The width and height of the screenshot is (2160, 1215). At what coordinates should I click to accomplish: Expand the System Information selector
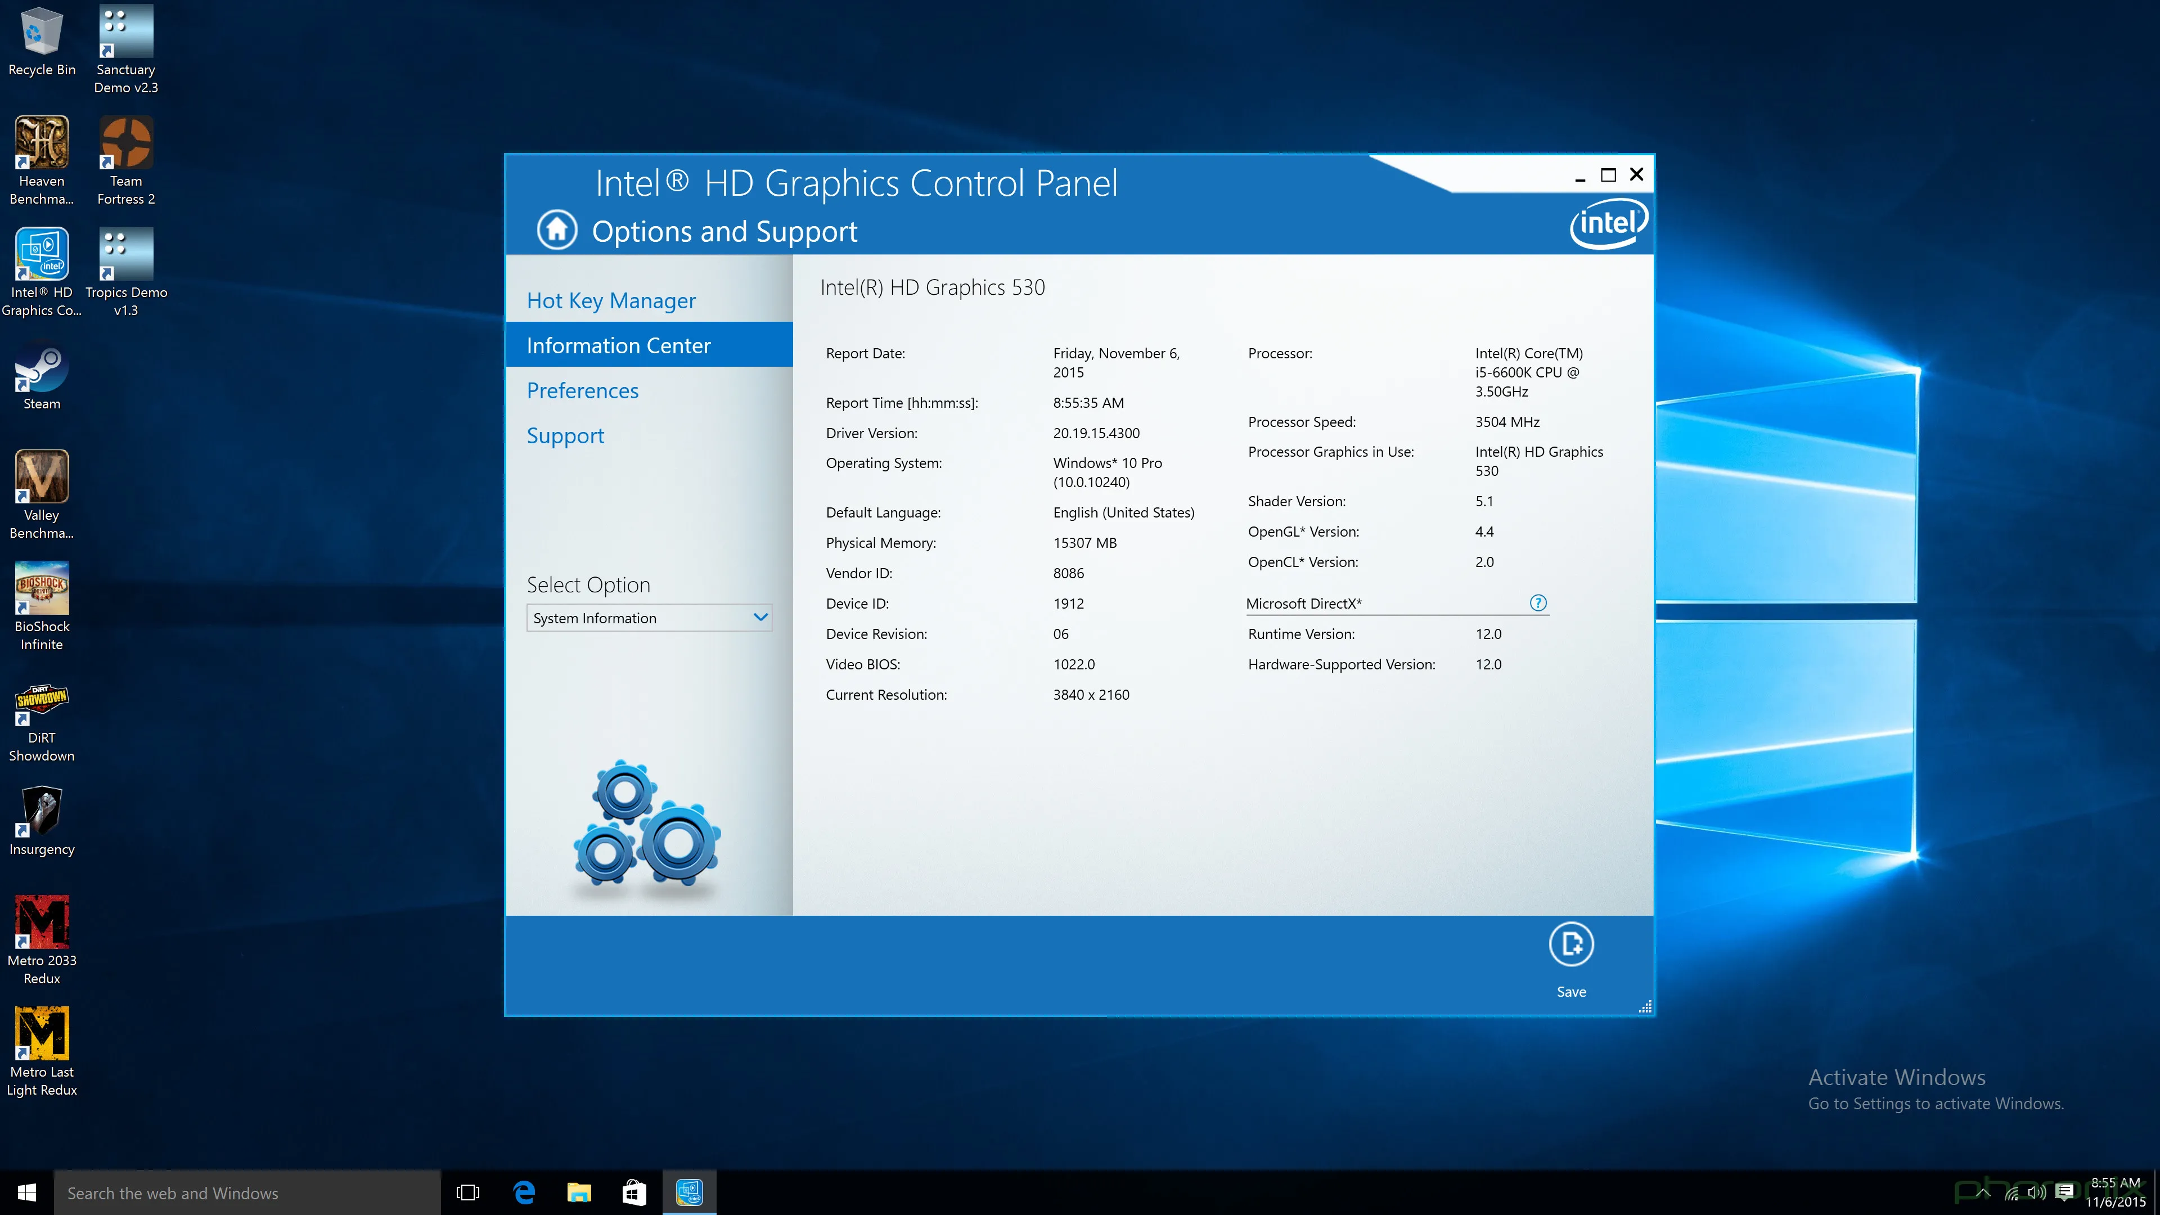(x=759, y=617)
